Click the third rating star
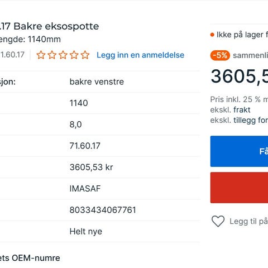The height and width of the screenshot is (268, 268). pyautogui.click(x=63, y=55)
